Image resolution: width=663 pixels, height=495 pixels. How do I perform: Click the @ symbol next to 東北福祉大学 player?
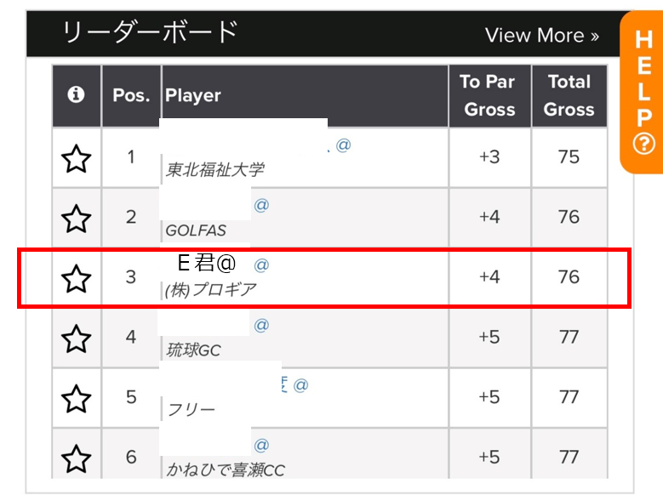[343, 145]
